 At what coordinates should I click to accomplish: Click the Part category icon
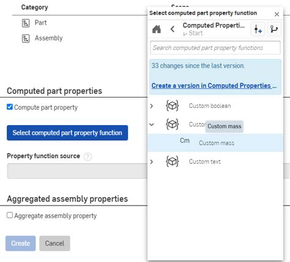(x=26, y=23)
